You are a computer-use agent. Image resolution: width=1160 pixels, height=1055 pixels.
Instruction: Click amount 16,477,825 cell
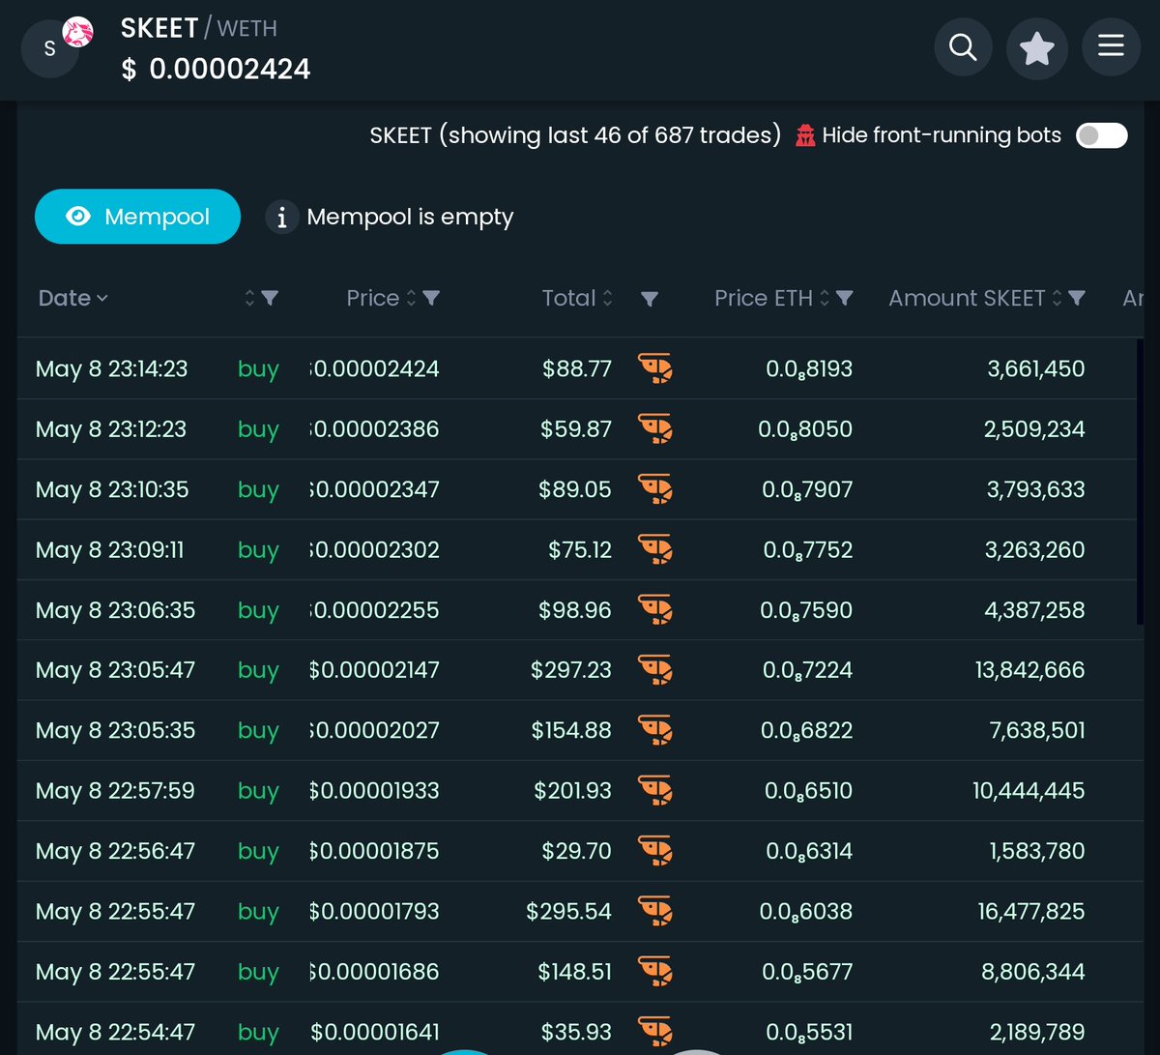[x=1030, y=911]
